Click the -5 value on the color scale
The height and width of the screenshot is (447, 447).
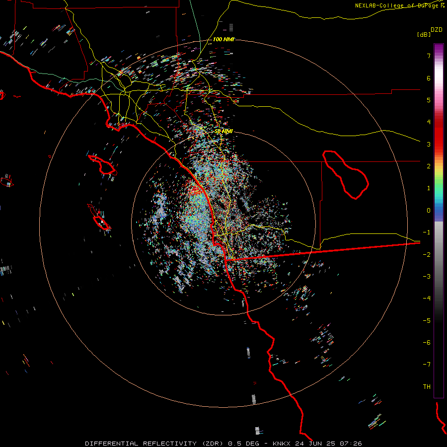427,320
